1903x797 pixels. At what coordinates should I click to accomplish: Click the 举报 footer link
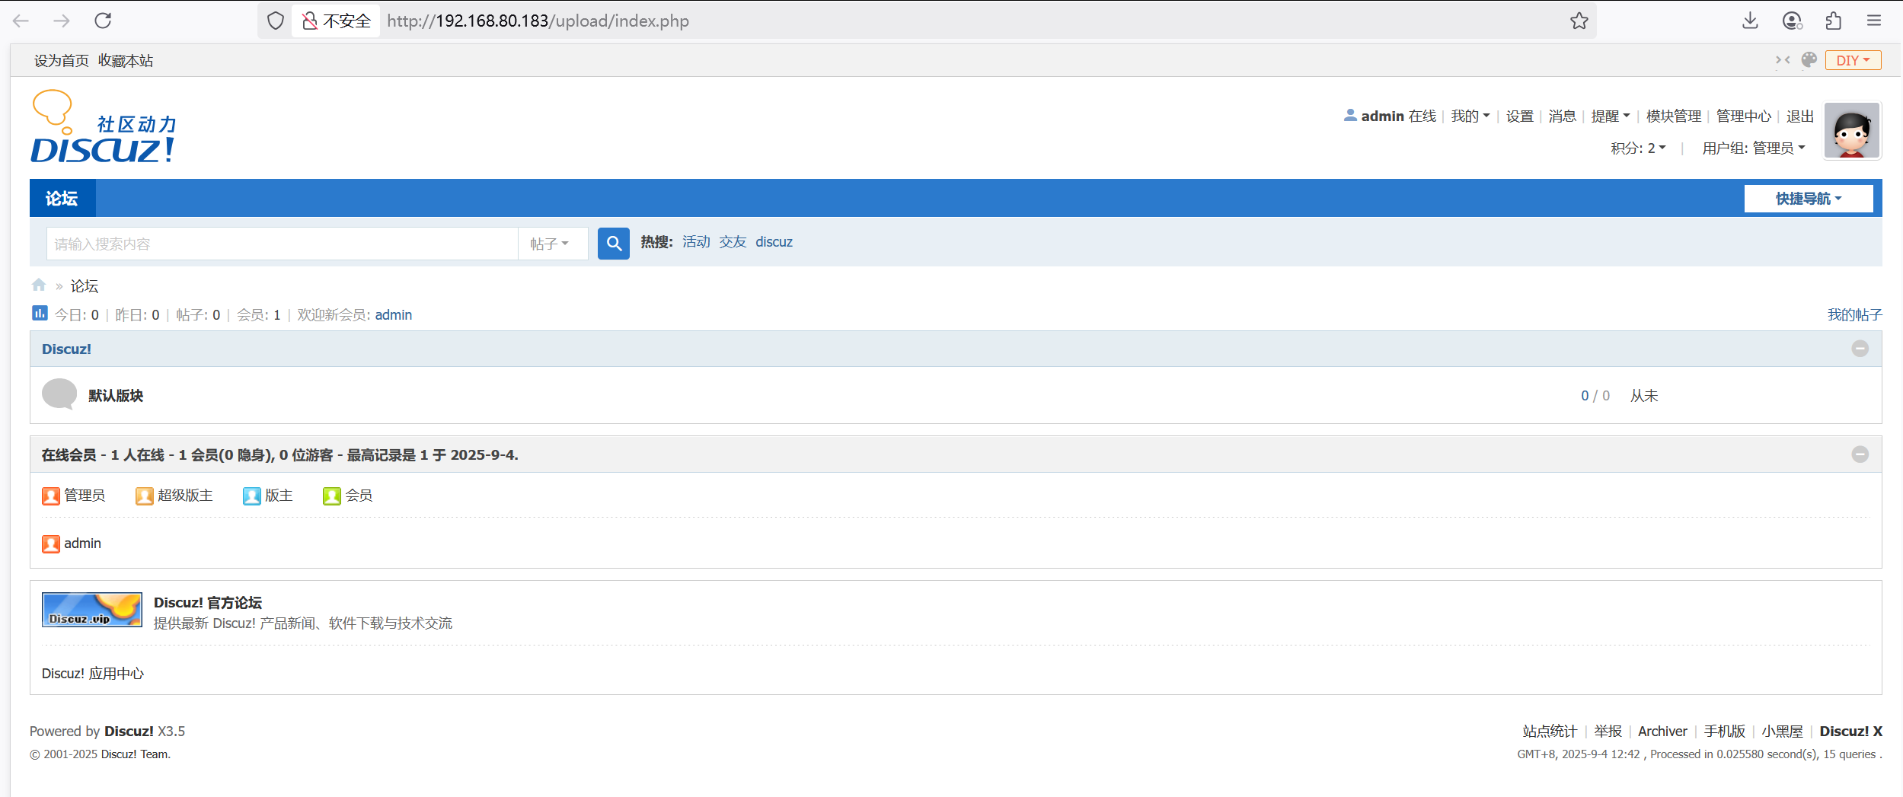[x=1608, y=731]
